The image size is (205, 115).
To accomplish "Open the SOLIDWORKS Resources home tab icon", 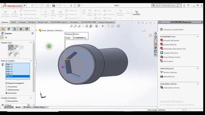I will coord(156,34).
